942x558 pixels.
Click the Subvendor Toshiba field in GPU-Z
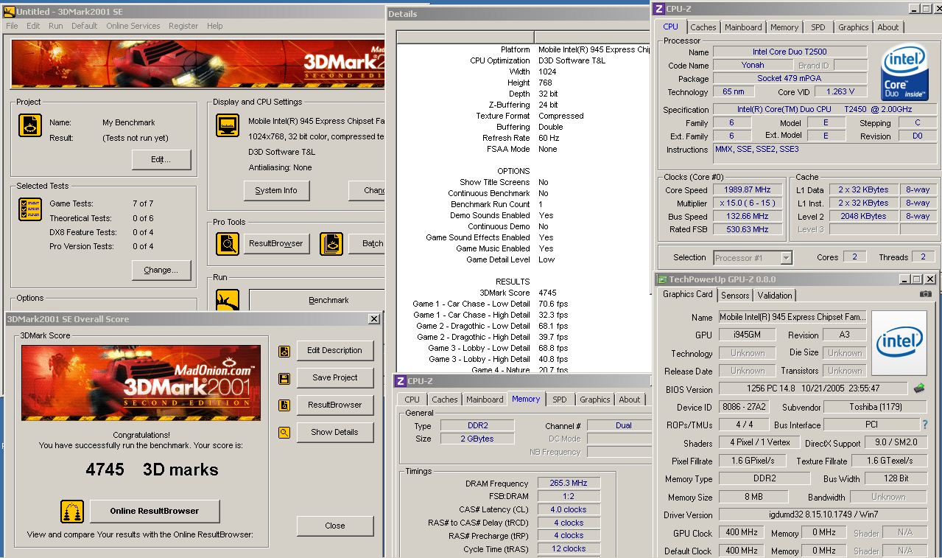(874, 407)
